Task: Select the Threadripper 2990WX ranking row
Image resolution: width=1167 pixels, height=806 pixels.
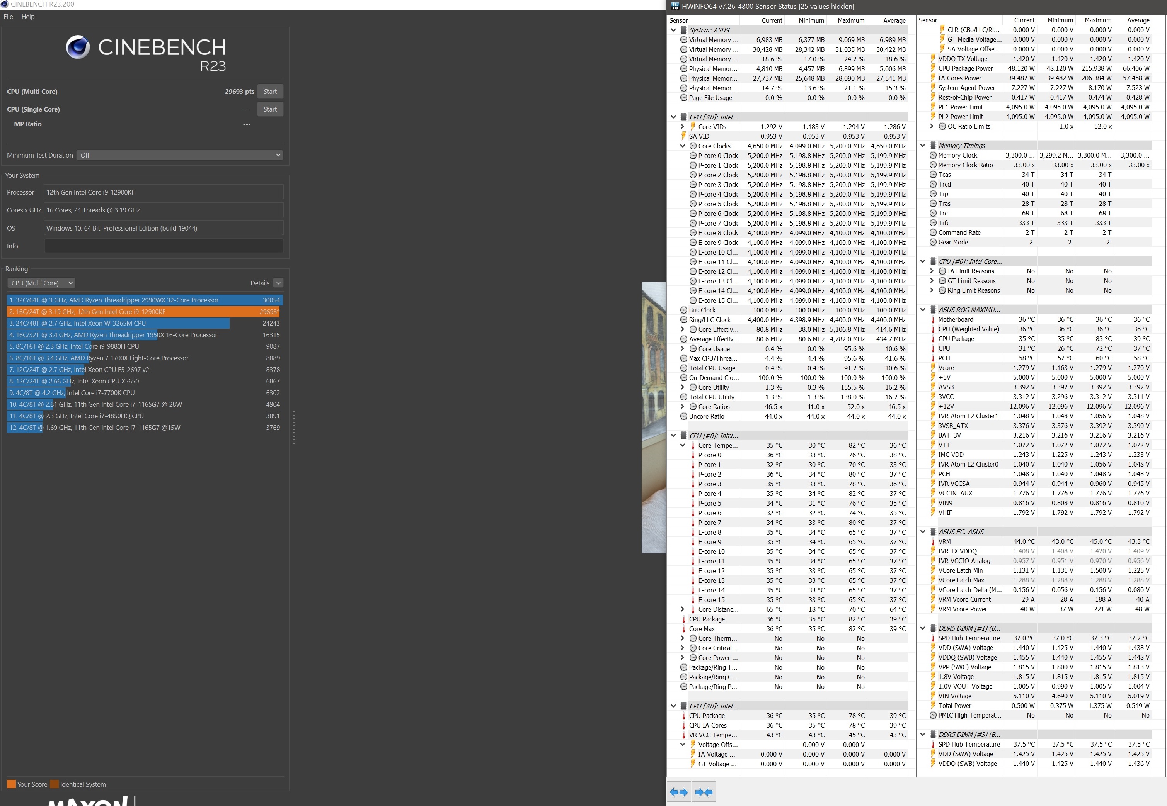Action: click(x=145, y=300)
